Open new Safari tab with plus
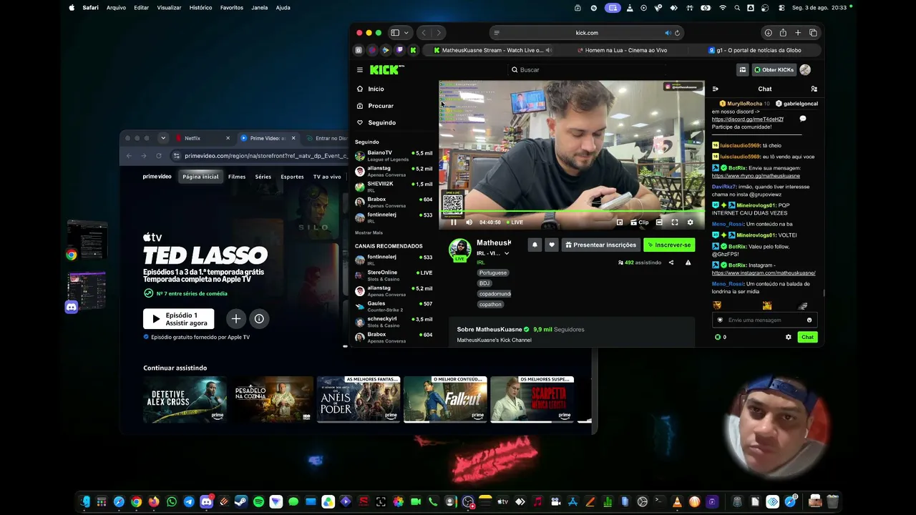This screenshot has width=916, height=515. tap(798, 33)
